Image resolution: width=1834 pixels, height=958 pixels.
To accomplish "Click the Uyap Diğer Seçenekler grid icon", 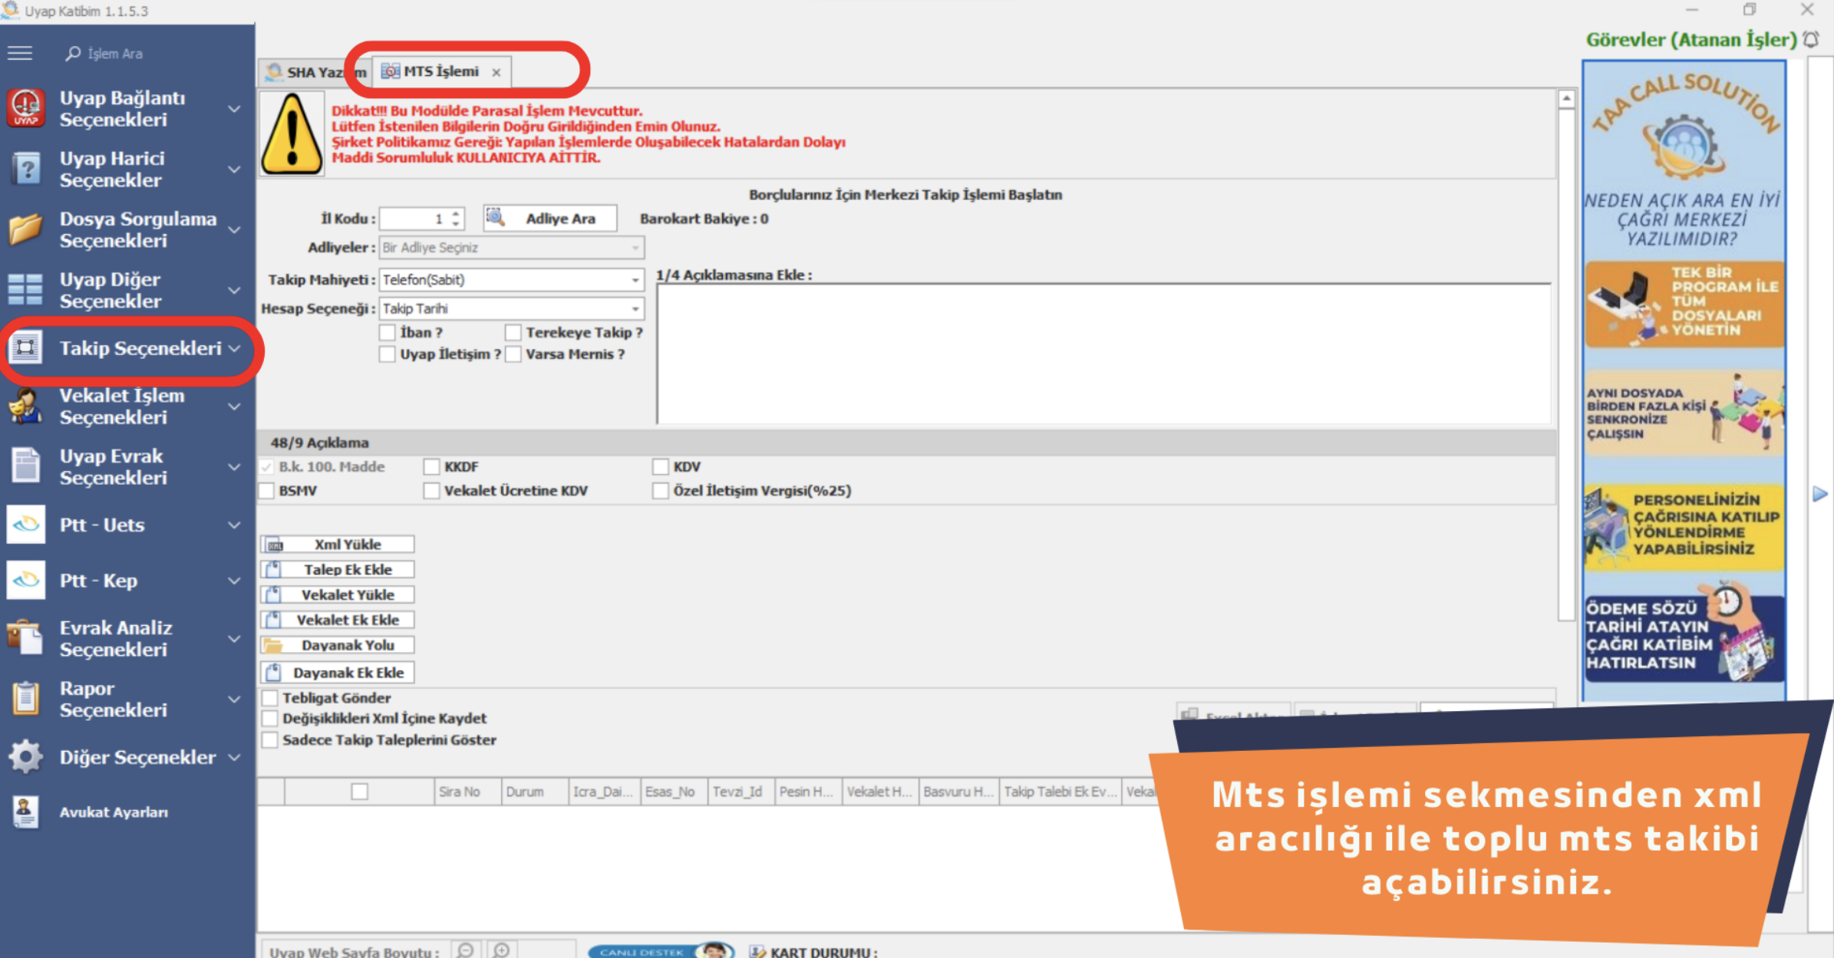I will [x=25, y=290].
